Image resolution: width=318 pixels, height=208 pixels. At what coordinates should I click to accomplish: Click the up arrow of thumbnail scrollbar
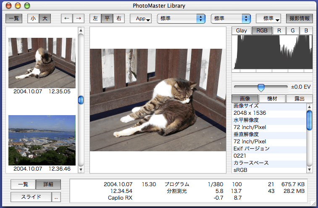pos(81,30)
